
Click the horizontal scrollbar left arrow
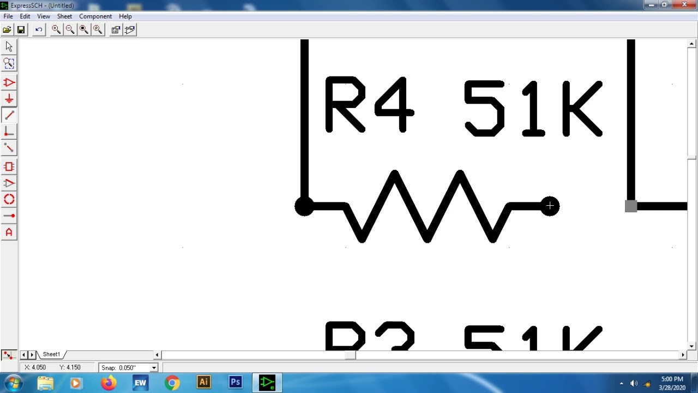click(157, 355)
